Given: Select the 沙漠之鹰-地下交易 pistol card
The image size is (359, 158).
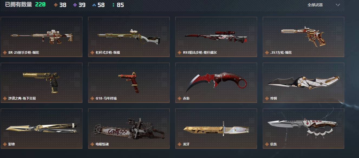Looking at the screenshot, I should (x=42, y=83).
